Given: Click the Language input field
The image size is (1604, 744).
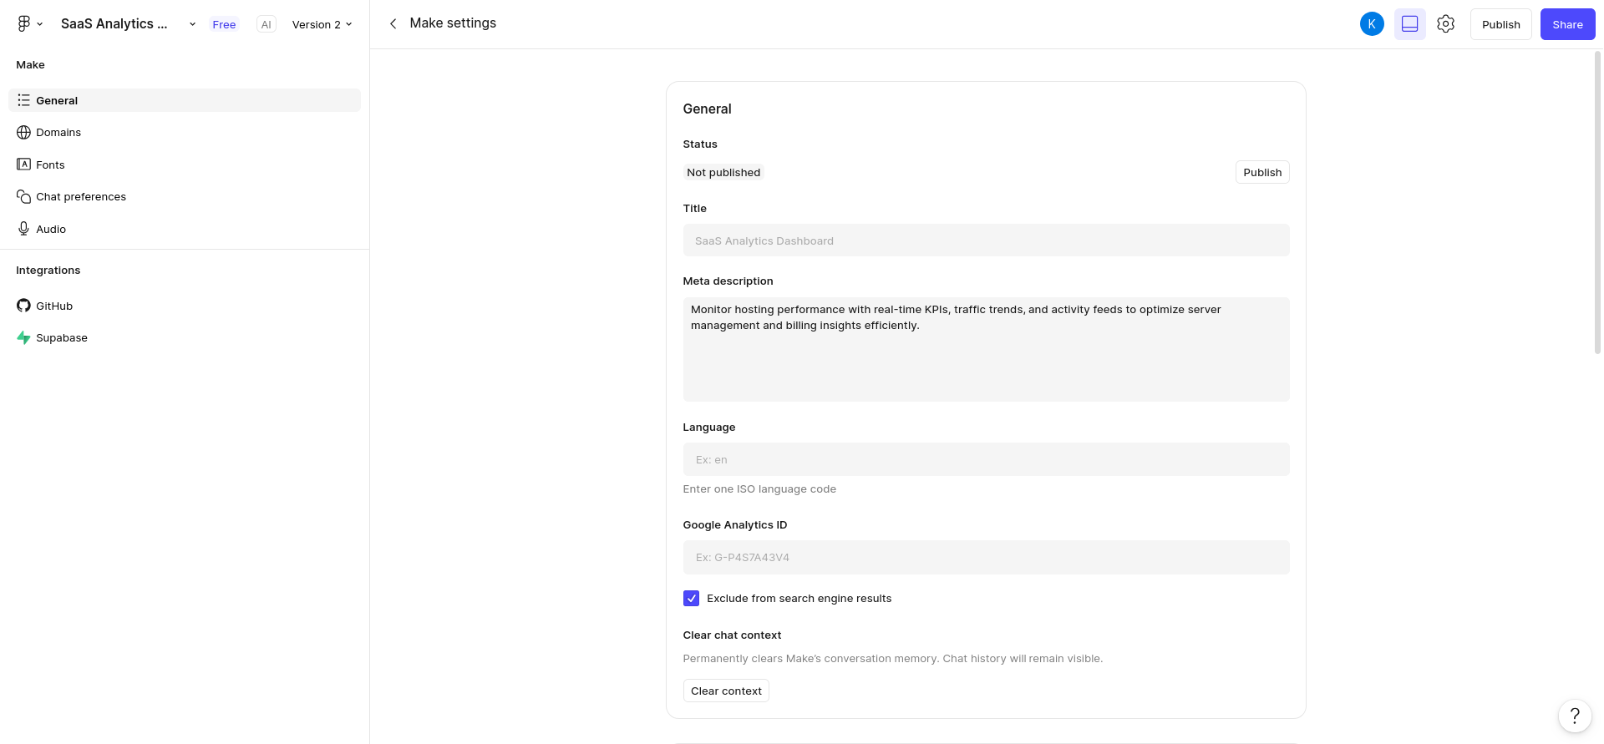Looking at the screenshot, I should pos(986,459).
